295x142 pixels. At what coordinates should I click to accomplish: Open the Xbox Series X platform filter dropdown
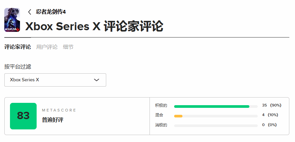click(55, 80)
